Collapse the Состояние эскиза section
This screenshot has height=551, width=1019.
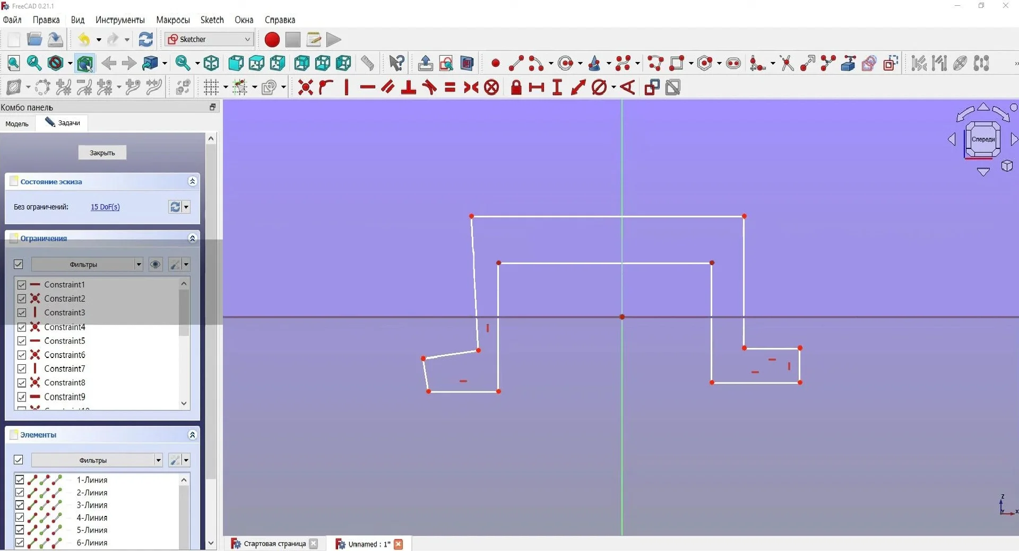[192, 182]
